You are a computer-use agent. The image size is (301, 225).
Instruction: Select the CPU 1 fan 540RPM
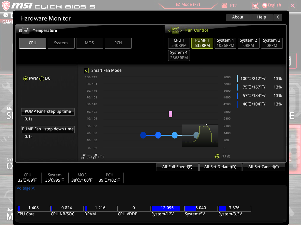pyautogui.click(x=179, y=43)
